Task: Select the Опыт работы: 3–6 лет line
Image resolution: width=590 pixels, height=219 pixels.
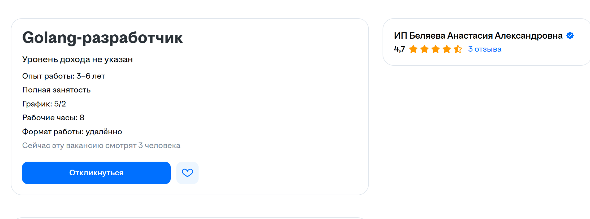Action: tap(63, 76)
